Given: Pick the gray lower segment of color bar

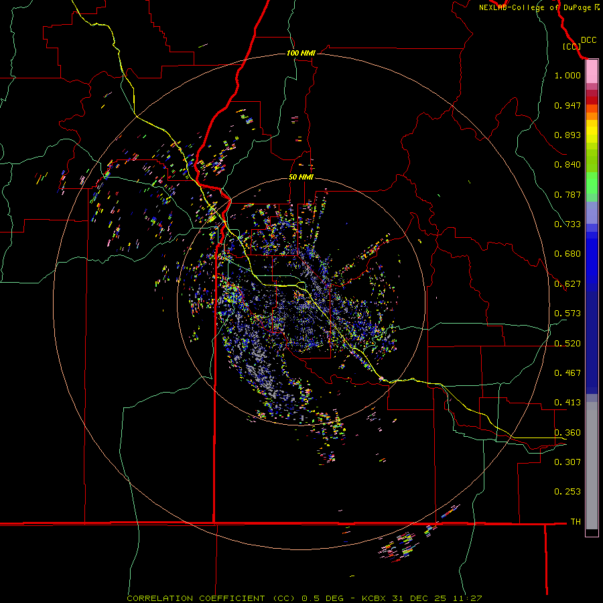Looking at the screenshot, I should click(x=592, y=466).
